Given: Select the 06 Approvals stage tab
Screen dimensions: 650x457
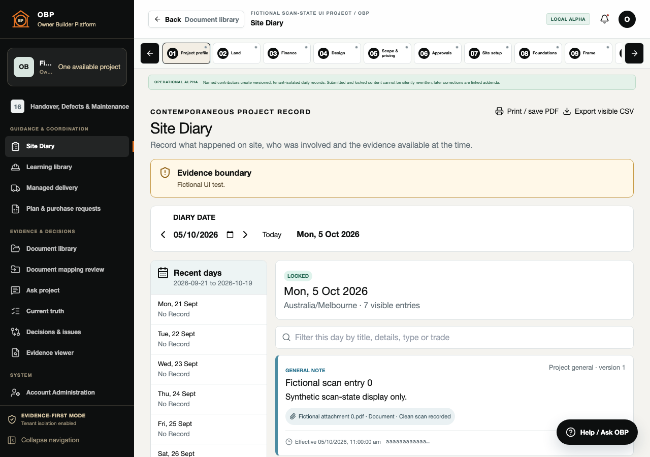Looking at the screenshot, I should [438, 53].
